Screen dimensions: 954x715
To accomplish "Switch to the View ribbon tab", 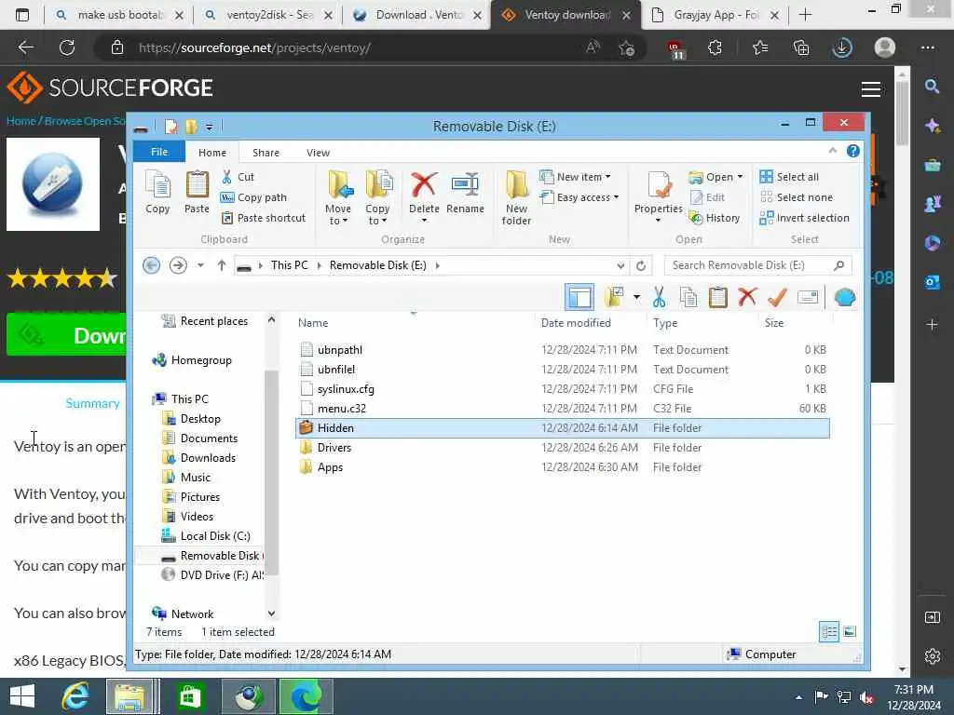I will point(318,153).
